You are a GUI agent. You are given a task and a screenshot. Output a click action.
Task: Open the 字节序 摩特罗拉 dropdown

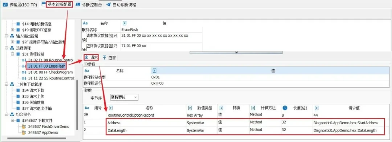point(124,97)
